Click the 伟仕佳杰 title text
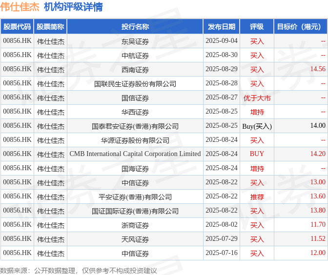328x275 pixels. (x=20, y=7)
